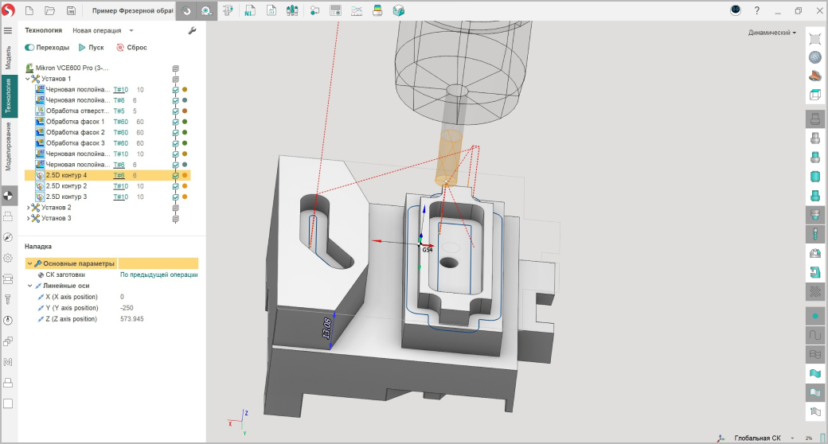Click the help question mark icon
Viewport: 828px width, 444px height.
click(756, 11)
